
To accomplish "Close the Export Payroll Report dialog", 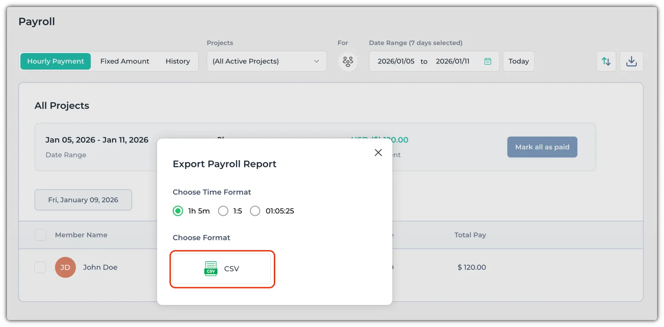I will point(378,153).
